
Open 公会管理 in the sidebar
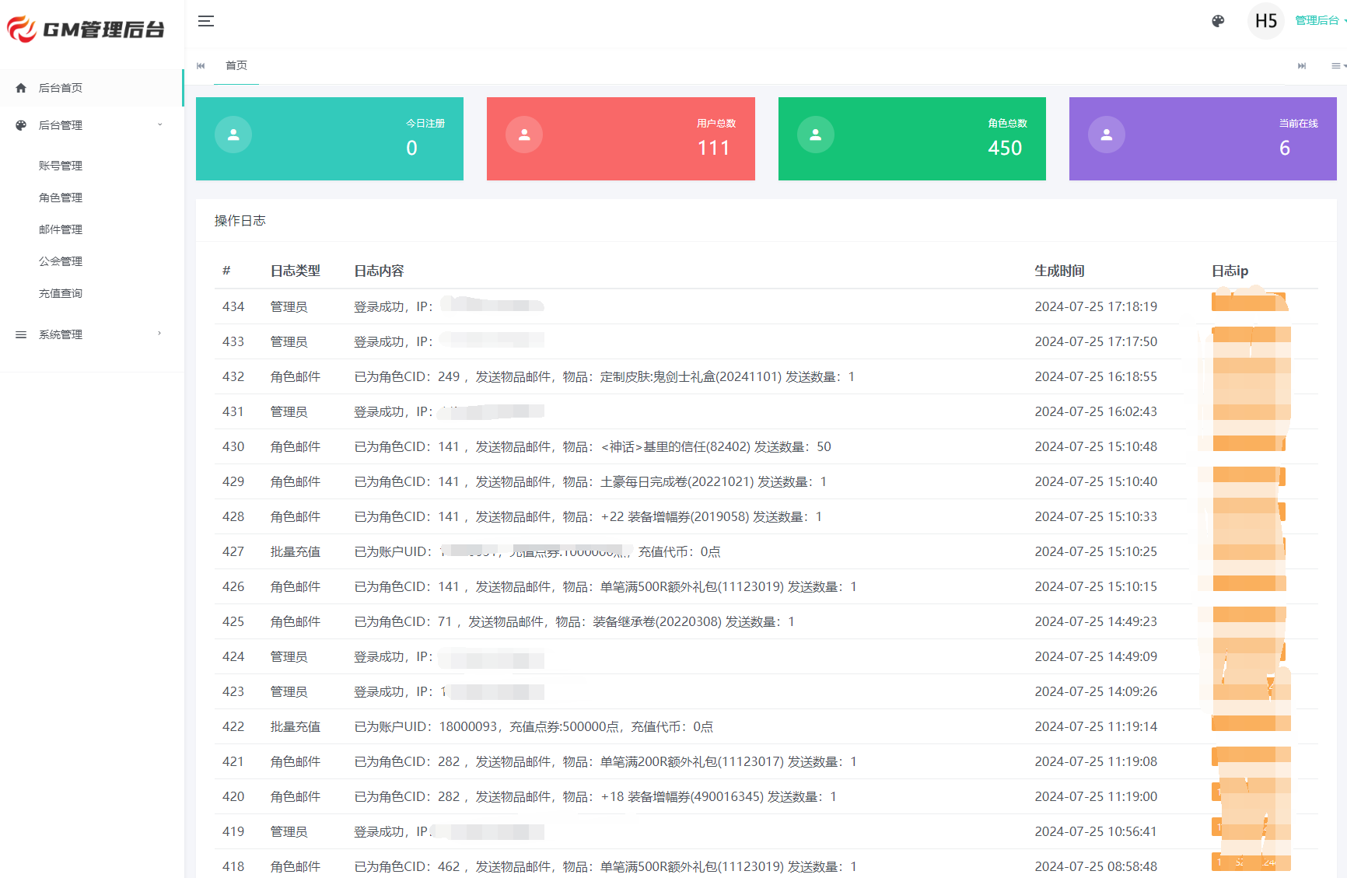click(x=61, y=261)
